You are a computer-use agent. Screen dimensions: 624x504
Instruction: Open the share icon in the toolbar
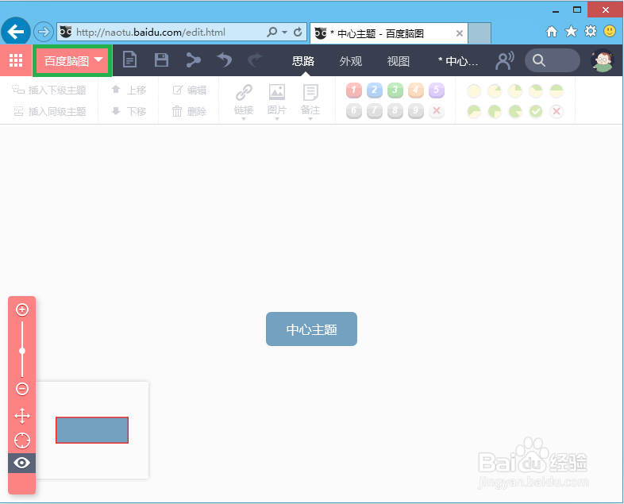pos(194,60)
